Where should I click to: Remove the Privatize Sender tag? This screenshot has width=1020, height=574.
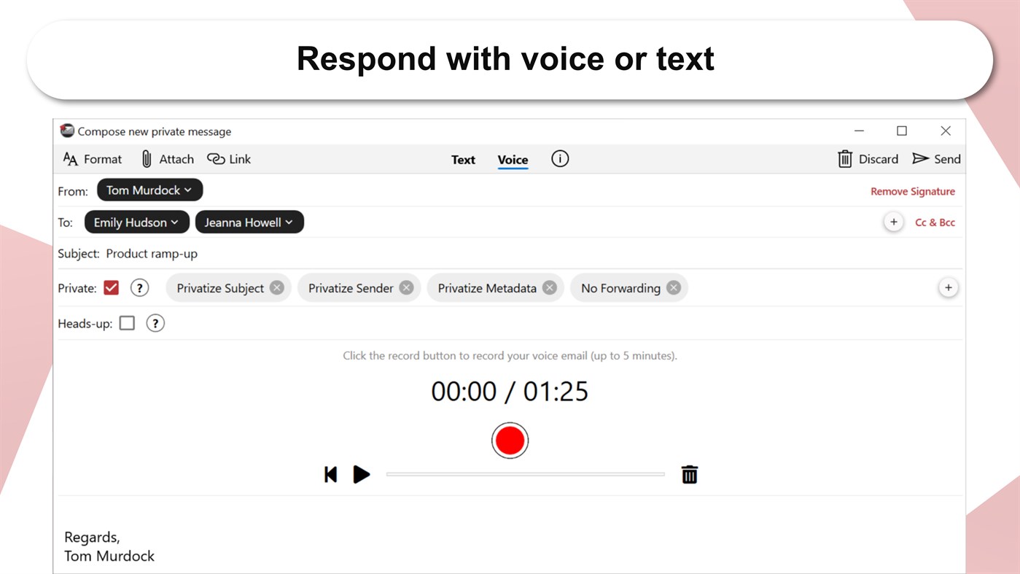[x=406, y=287]
